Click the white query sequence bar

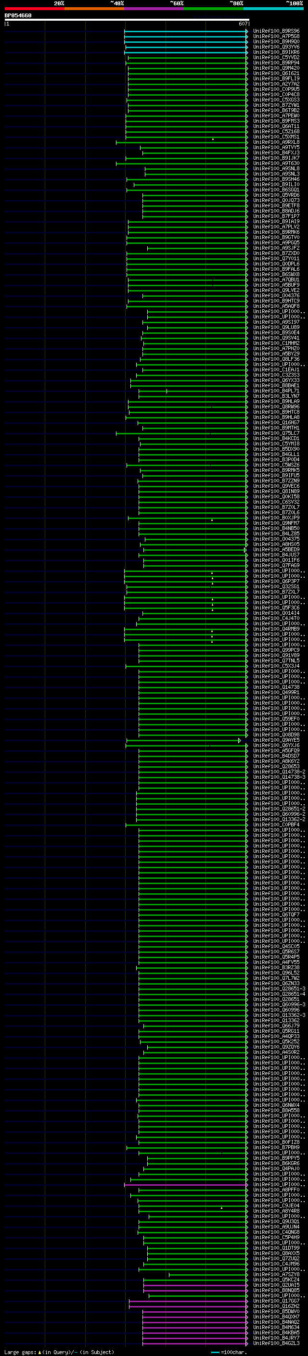point(127,19)
